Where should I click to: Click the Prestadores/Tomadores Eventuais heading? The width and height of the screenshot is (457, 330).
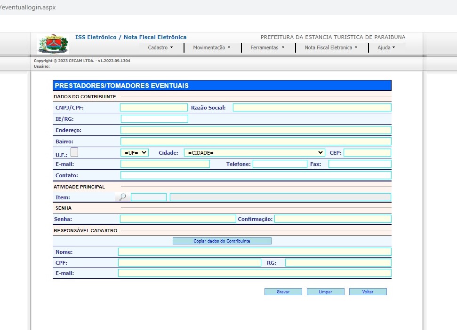[121, 86]
